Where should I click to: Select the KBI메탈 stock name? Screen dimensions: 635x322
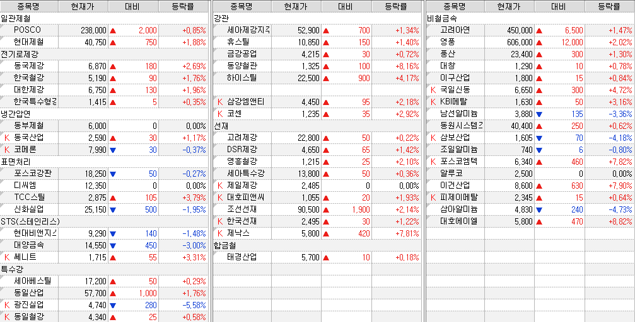point(453,101)
